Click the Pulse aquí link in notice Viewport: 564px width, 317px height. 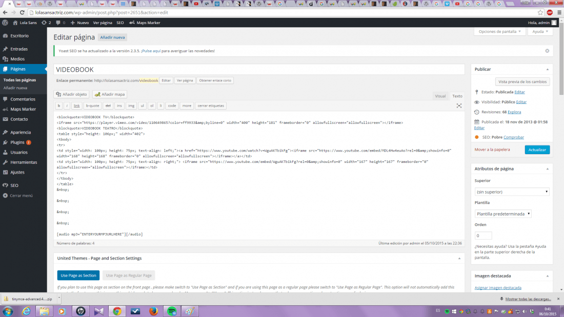(151, 51)
